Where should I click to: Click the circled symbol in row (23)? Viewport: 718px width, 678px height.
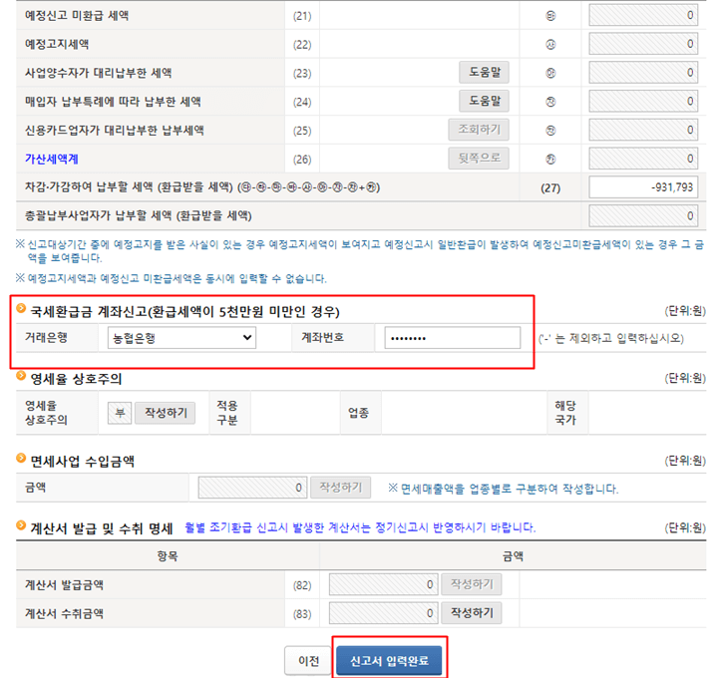550,73
